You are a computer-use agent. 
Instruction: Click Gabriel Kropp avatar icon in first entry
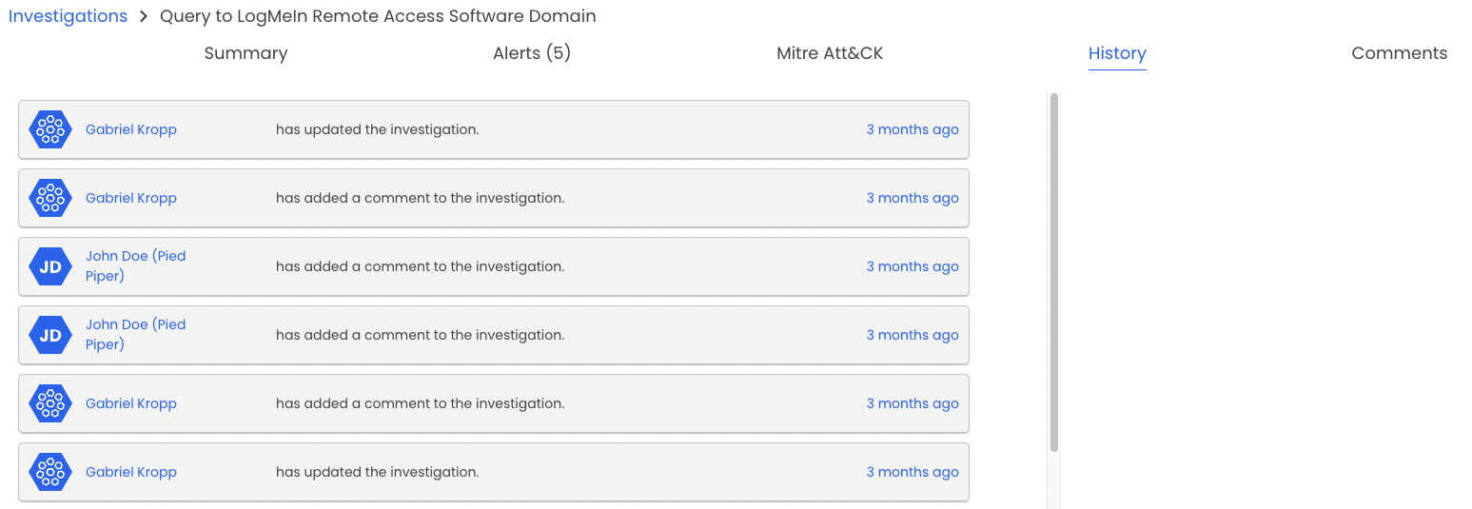[50, 129]
